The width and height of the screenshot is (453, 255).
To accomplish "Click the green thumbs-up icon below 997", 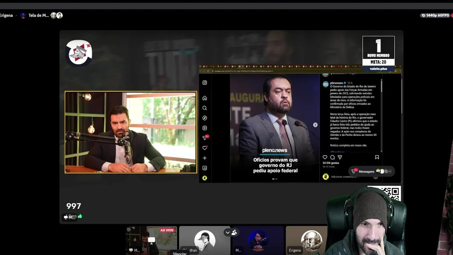I will pyautogui.click(x=80, y=216).
